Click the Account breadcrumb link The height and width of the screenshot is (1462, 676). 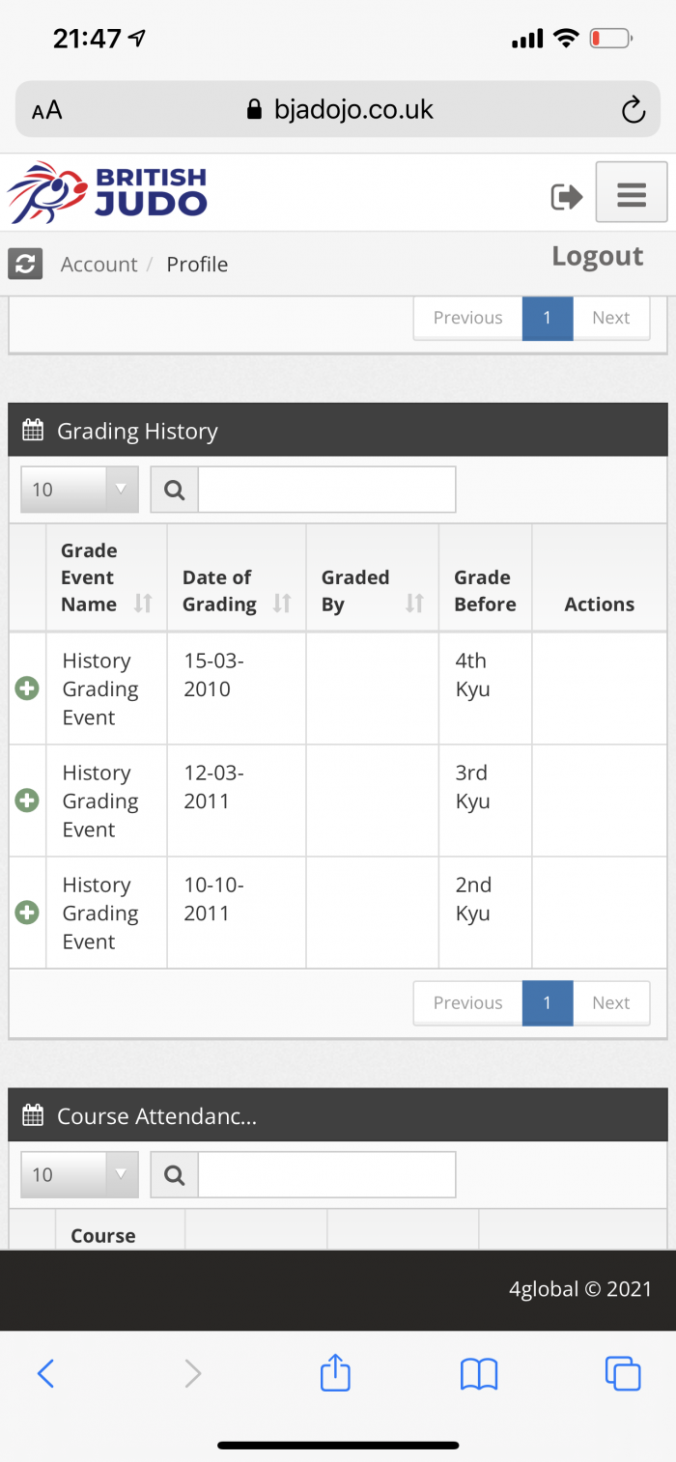pos(99,265)
